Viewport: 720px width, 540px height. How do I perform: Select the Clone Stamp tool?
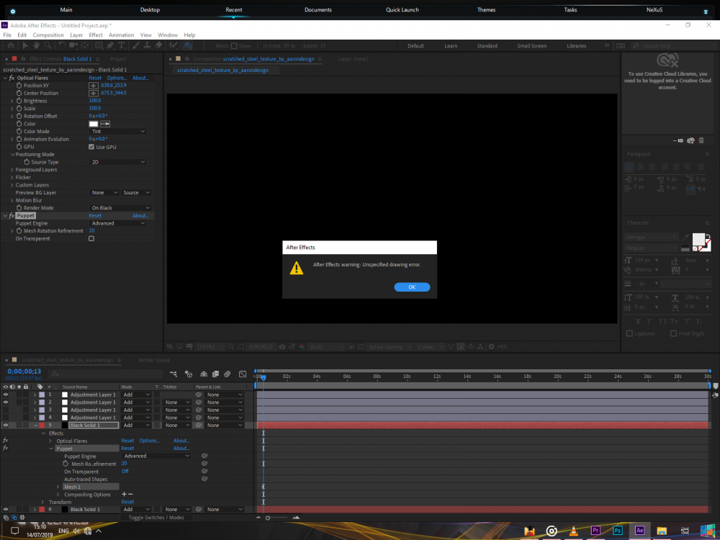(147, 45)
